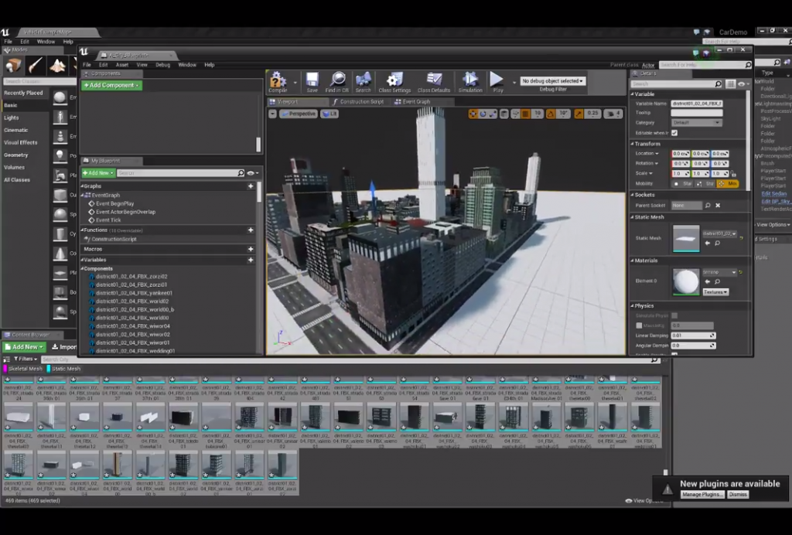Open the Textures dropdown under Materials
The height and width of the screenshot is (535, 792).
tap(715, 292)
